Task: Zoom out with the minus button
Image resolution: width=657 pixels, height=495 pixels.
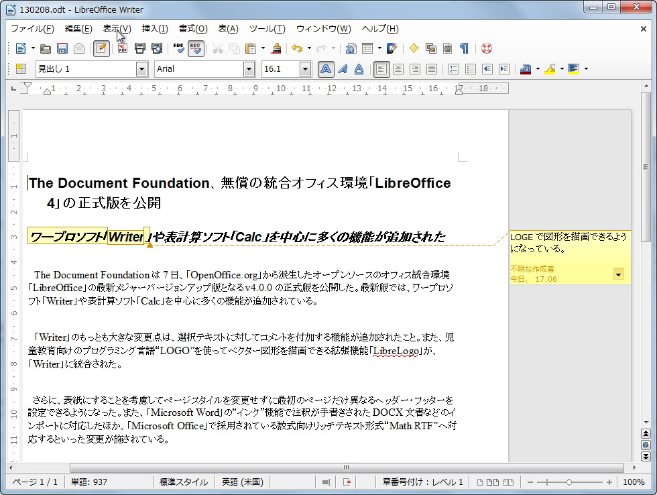Action: (x=530, y=482)
